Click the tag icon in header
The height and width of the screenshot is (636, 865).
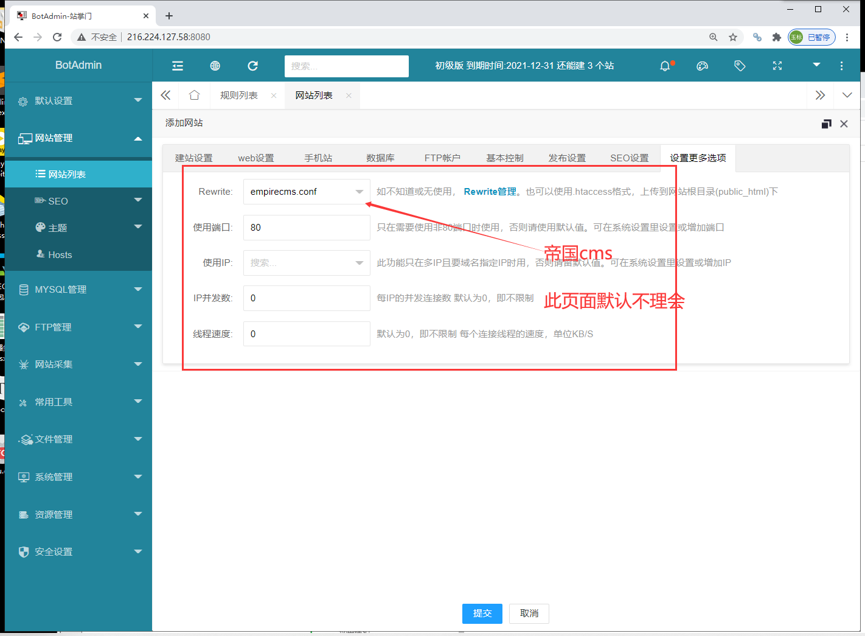[740, 66]
